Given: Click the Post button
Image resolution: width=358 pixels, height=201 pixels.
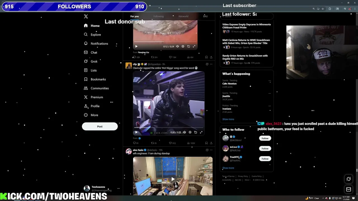Looking at the screenshot, I should pos(100,126).
